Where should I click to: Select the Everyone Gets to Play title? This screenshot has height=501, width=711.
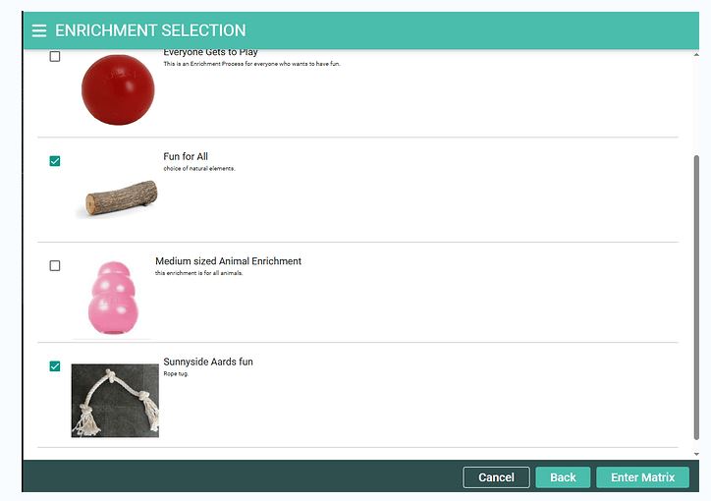click(x=210, y=53)
